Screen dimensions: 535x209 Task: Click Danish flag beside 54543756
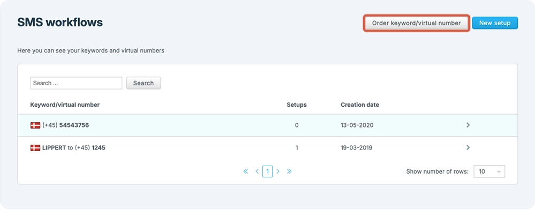pos(35,125)
